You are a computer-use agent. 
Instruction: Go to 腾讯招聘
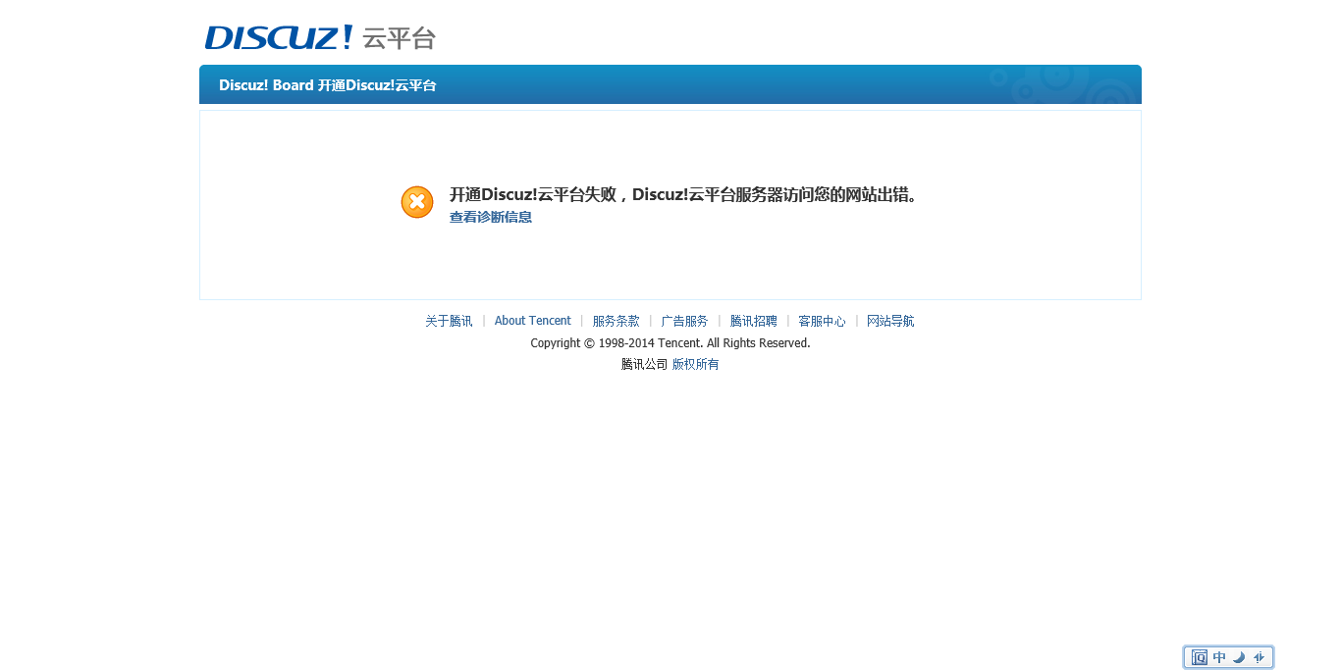(753, 321)
